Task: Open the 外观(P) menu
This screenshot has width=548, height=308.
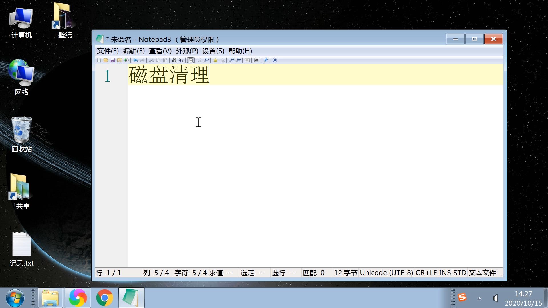Action: [x=186, y=51]
